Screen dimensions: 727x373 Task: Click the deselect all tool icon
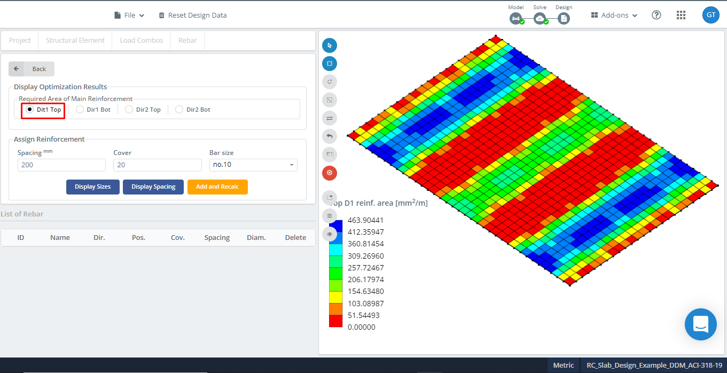(330, 100)
